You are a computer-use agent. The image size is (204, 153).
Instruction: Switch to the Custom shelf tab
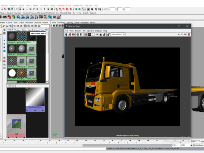click(92, 13)
